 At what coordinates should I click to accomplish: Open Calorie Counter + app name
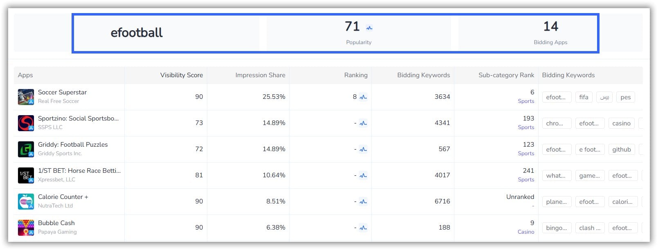coord(63,197)
